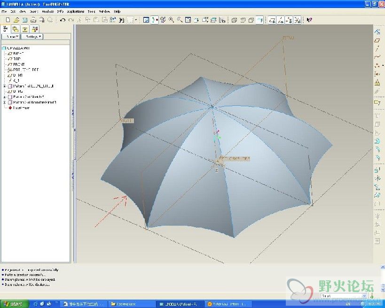Toggle datum planes display
The width and height of the screenshot is (385, 308).
point(272,20)
